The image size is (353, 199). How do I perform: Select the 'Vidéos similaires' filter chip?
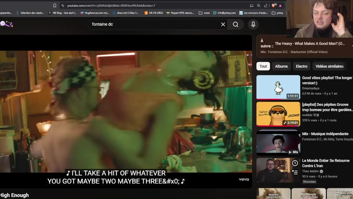(x=330, y=66)
